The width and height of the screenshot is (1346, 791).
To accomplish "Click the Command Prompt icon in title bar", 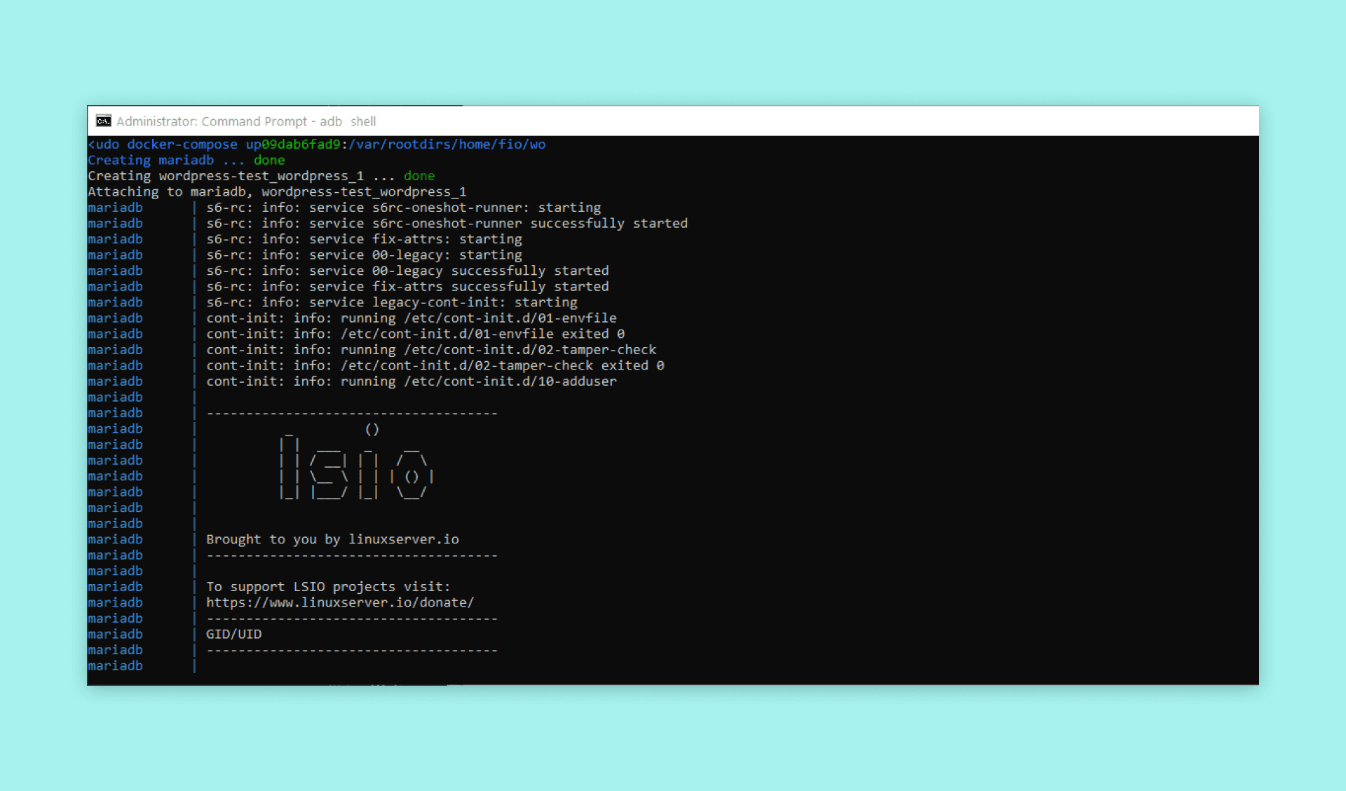I will 103,121.
